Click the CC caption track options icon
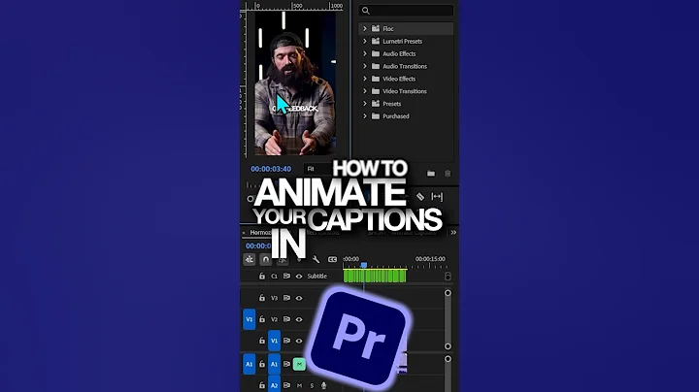Screen dimensions: 699x392 point(333,259)
